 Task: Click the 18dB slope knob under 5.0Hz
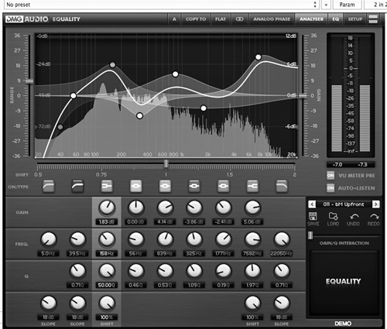click(x=49, y=303)
